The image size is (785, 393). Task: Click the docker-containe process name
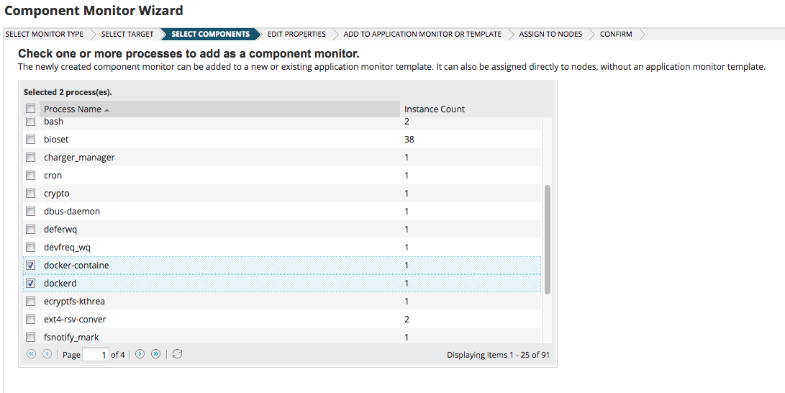pyautogui.click(x=76, y=266)
